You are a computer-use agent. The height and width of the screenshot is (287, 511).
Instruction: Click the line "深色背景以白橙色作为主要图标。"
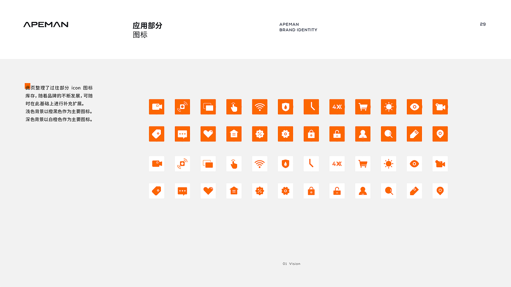[59, 119]
